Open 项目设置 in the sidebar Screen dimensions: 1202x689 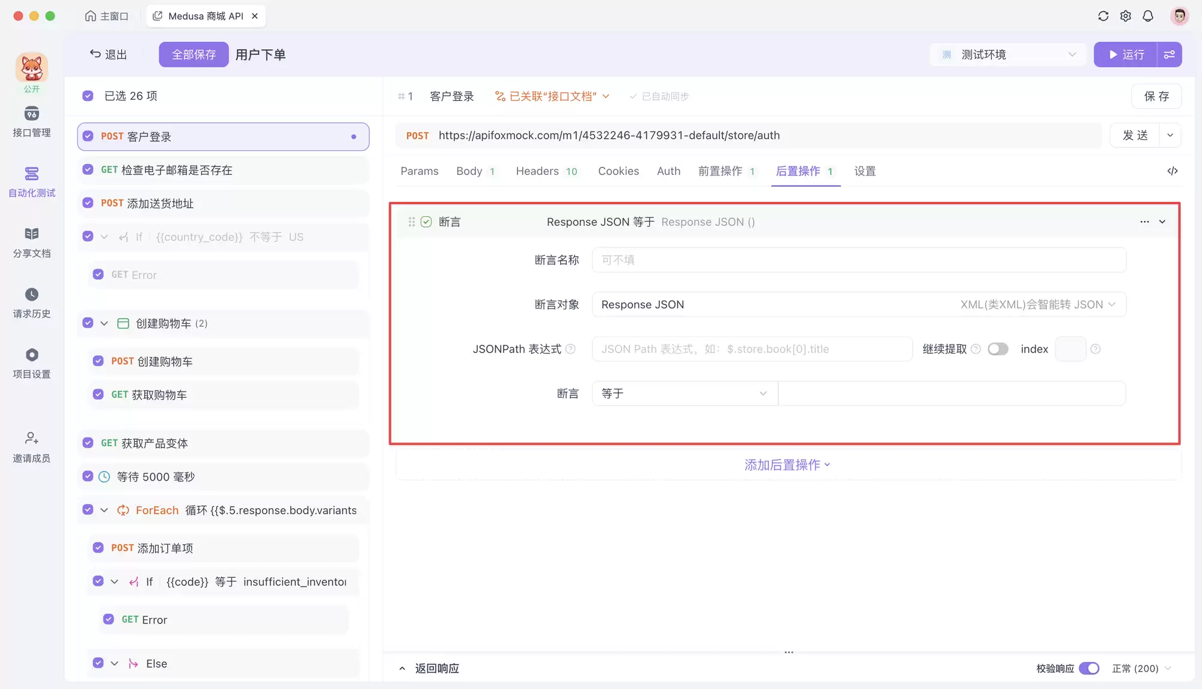coord(31,363)
